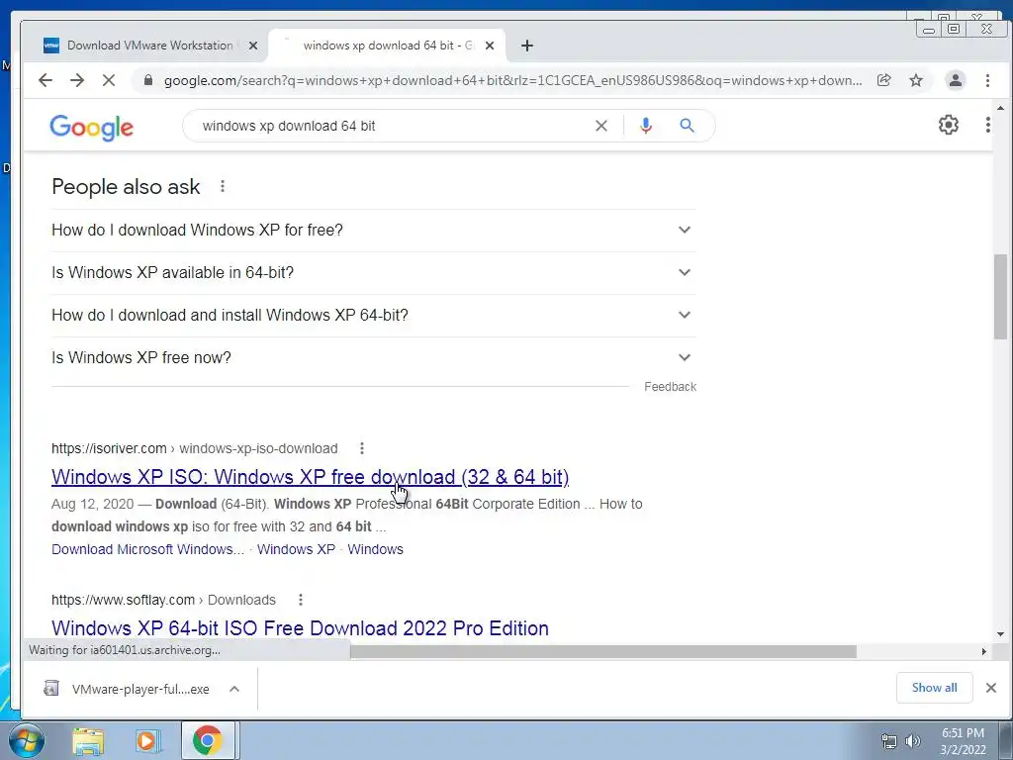The height and width of the screenshot is (760, 1013).
Task: Open the Chrome profile avatar
Action: pyautogui.click(x=955, y=80)
